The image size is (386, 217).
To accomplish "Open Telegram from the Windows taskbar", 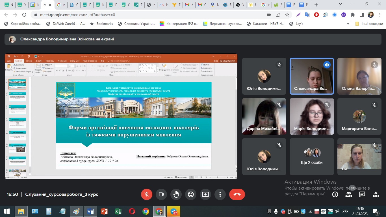I will (x=173, y=211).
